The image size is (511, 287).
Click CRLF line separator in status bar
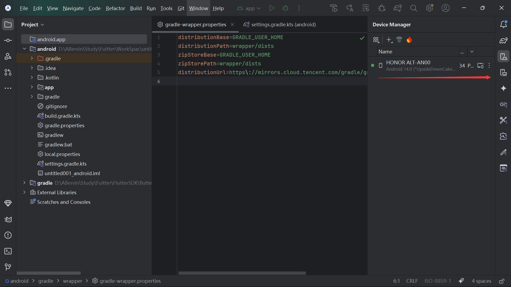tap(412, 281)
